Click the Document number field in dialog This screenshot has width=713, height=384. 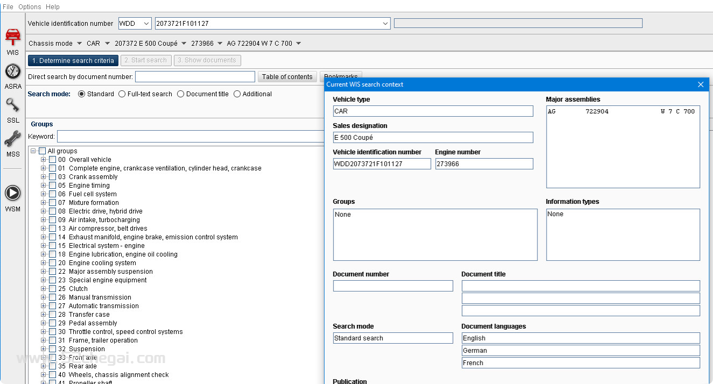pos(393,286)
